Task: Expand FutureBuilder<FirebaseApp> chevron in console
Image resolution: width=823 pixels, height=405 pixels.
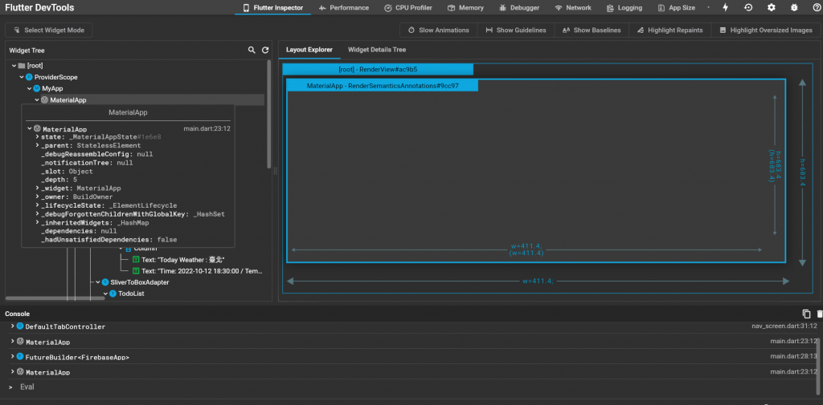Action: [13, 356]
